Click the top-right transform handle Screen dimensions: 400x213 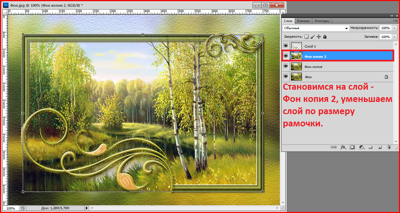(263, 34)
